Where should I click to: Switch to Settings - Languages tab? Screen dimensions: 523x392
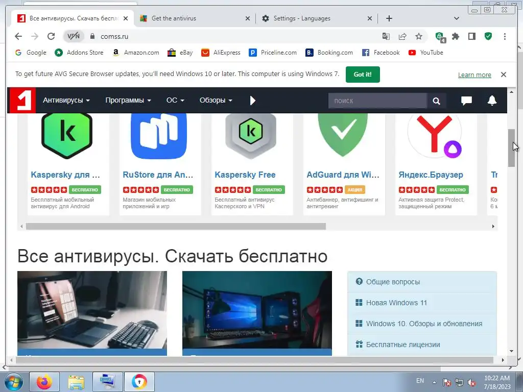pyautogui.click(x=317, y=18)
